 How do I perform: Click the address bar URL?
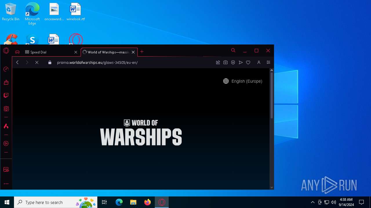click(x=97, y=62)
